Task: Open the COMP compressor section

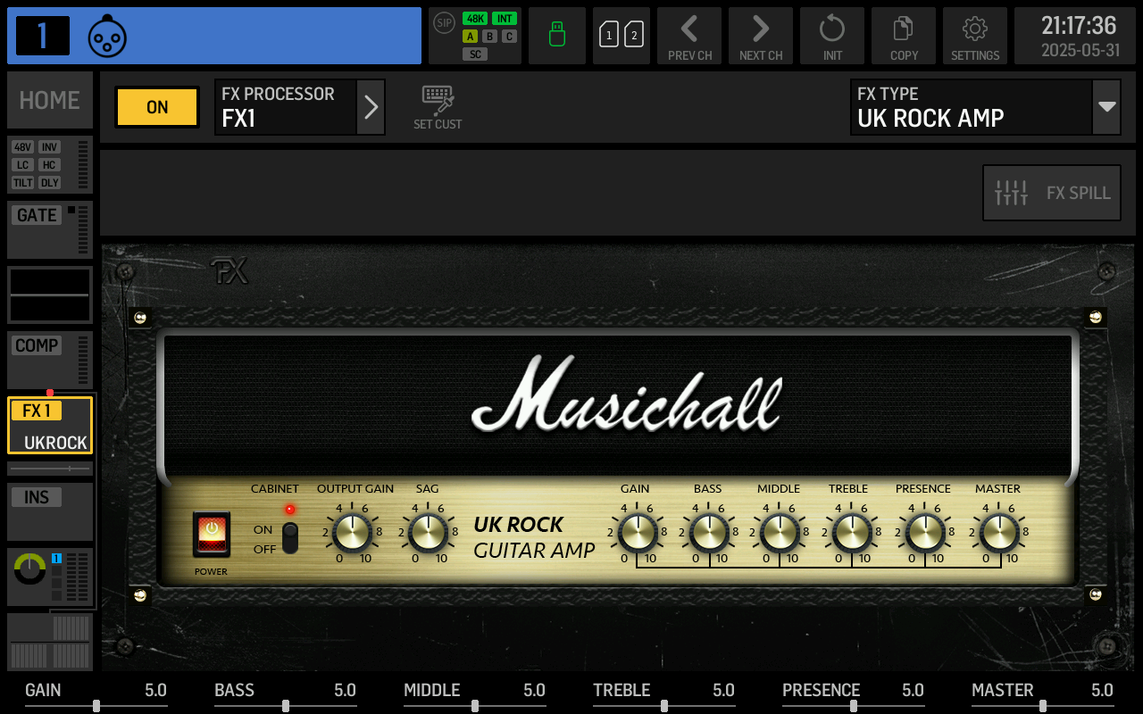Action: click(36, 345)
